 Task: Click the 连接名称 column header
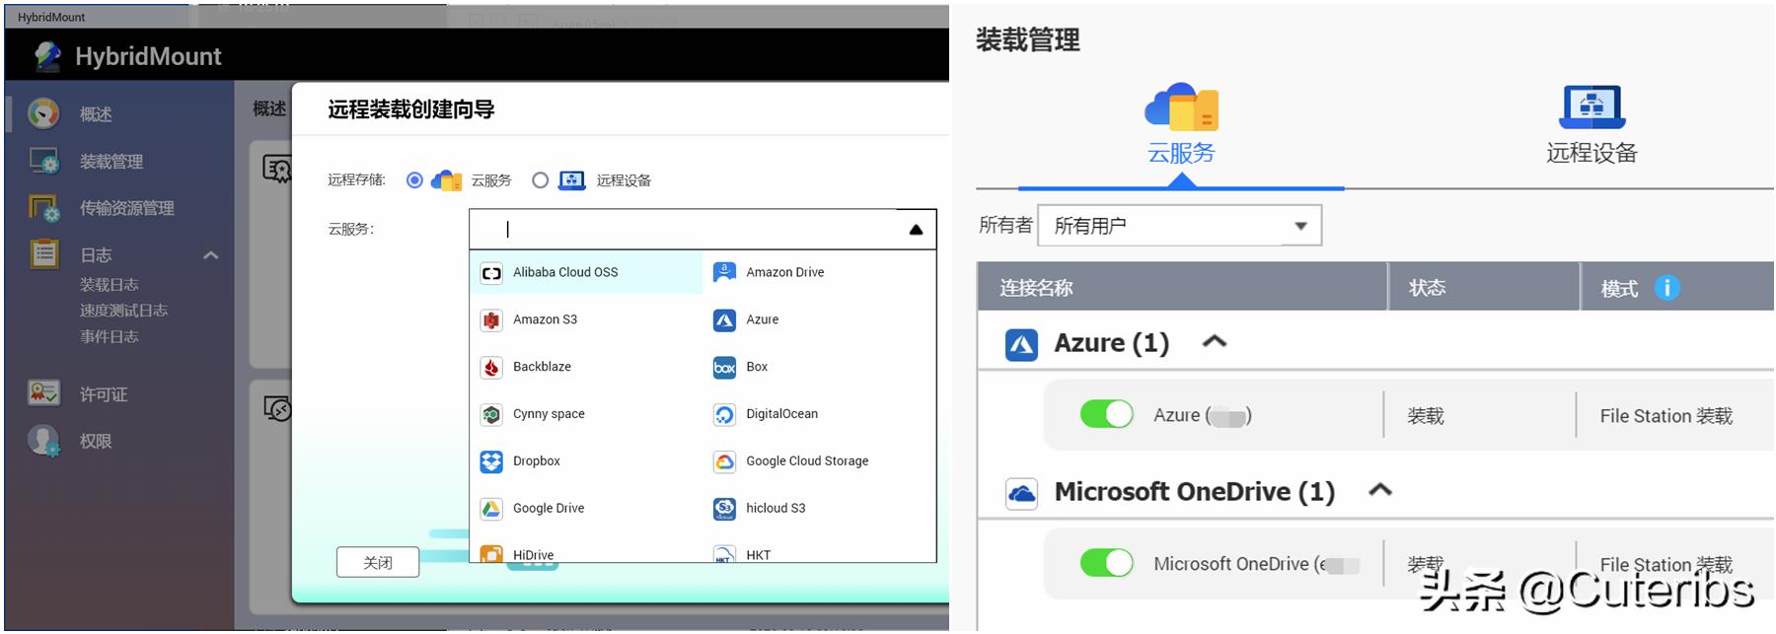point(1036,288)
